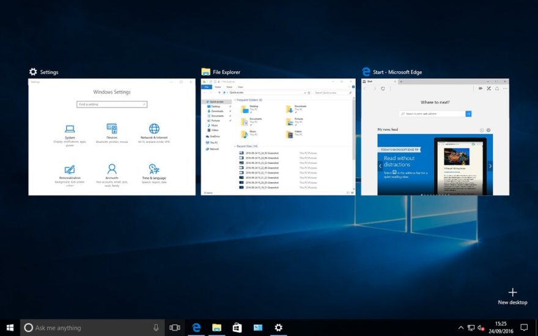Advance Edge news carousel to next slide
The height and width of the screenshot is (336, 538).
click(490, 166)
